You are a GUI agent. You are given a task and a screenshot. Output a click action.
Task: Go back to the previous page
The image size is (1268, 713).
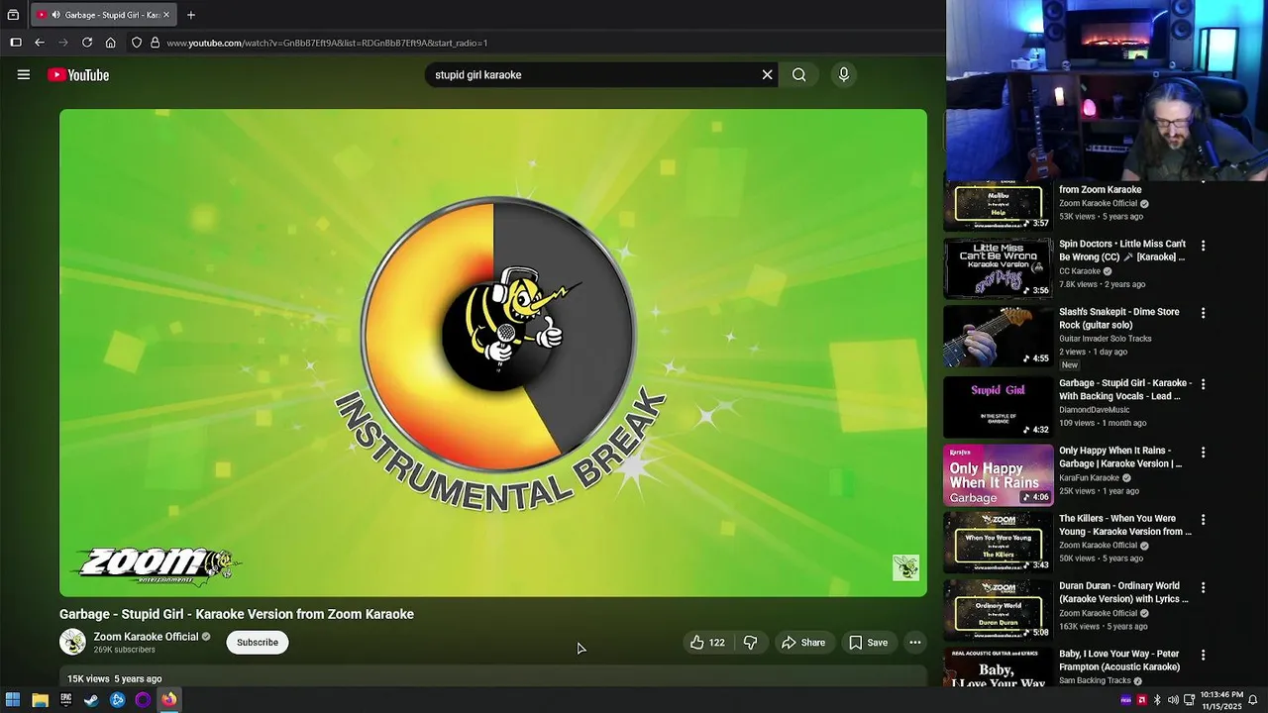click(x=40, y=43)
